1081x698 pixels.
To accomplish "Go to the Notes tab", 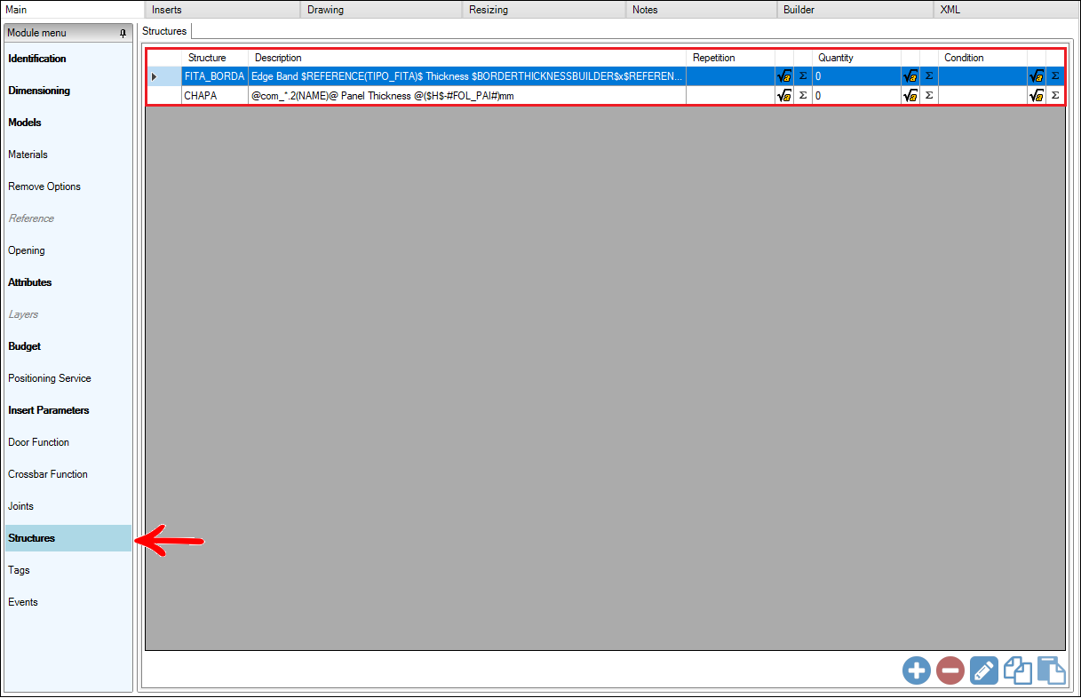I will [701, 10].
